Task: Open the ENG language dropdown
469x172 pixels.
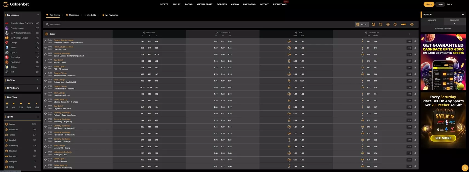Action: (x=450, y=4)
